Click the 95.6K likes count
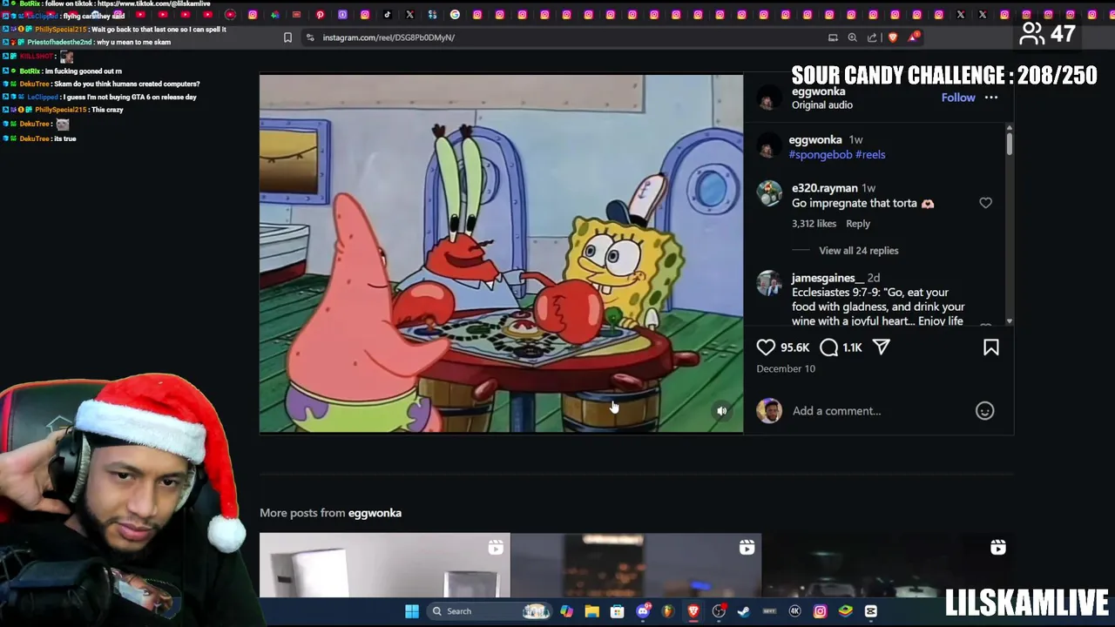Screen dimensions: 1115x627 click(795, 347)
